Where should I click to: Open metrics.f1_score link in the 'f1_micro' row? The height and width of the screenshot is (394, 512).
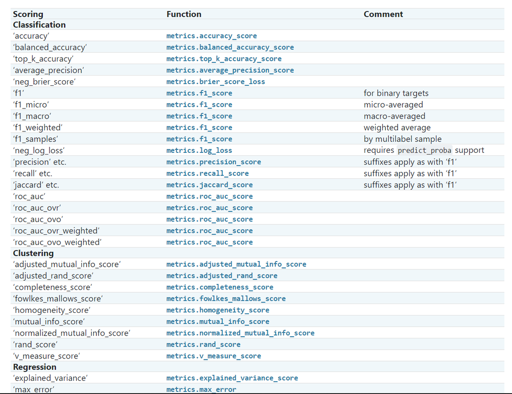(x=199, y=105)
